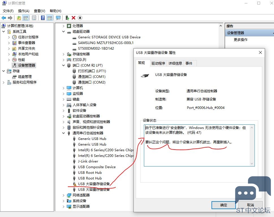The image size is (274, 217).
Task: Switch to the 详细信息 tab
Action: [175, 63]
